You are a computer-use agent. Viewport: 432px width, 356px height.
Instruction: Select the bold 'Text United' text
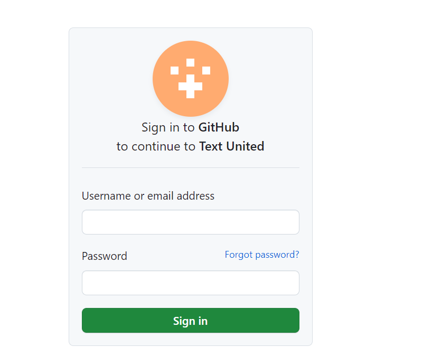[x=231, y=146]
